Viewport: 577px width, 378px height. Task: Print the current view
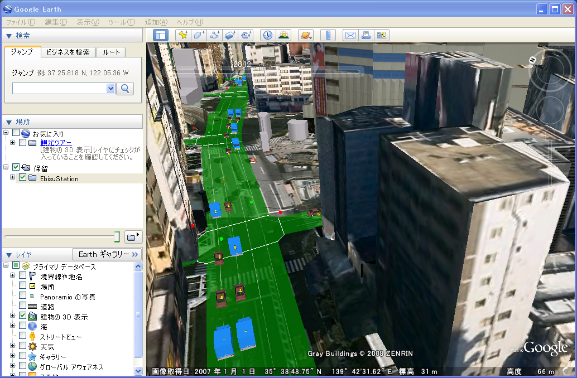[x=366, y=35]
